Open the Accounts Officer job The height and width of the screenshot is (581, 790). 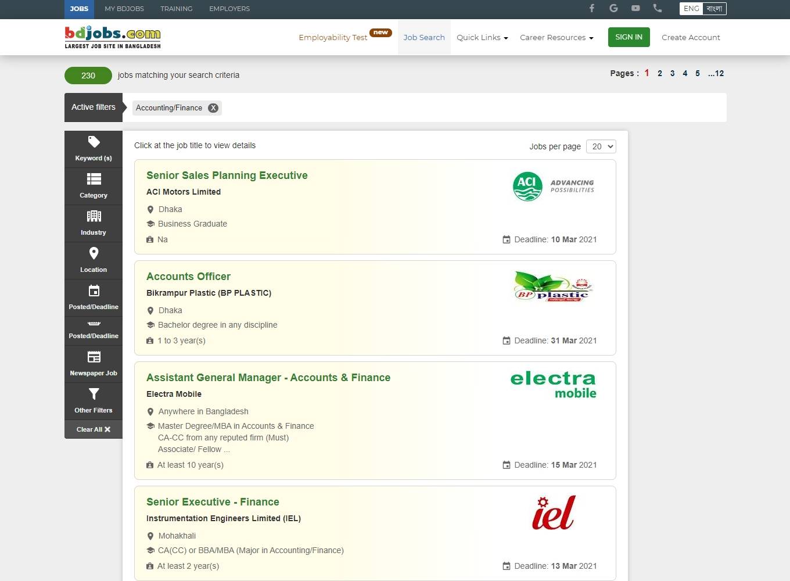tap(188, 277)
